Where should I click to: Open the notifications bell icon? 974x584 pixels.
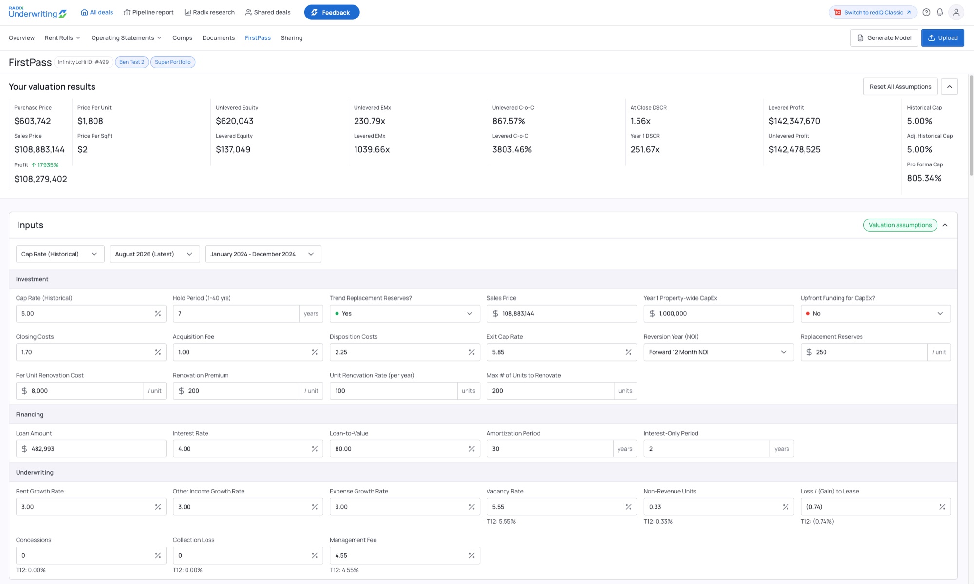[x=940, y=12]
